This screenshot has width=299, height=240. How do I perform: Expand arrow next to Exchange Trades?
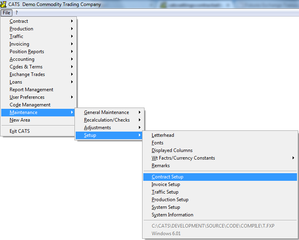[x=72, y=74]
